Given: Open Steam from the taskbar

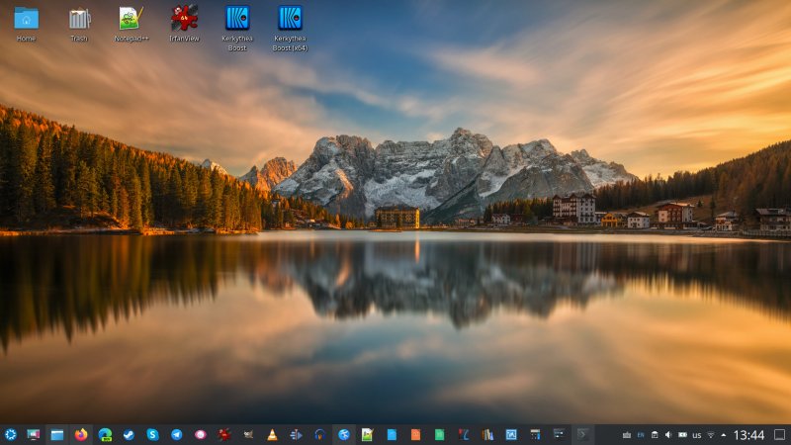Looking at the screenshot, I should (x=129, y=434).
